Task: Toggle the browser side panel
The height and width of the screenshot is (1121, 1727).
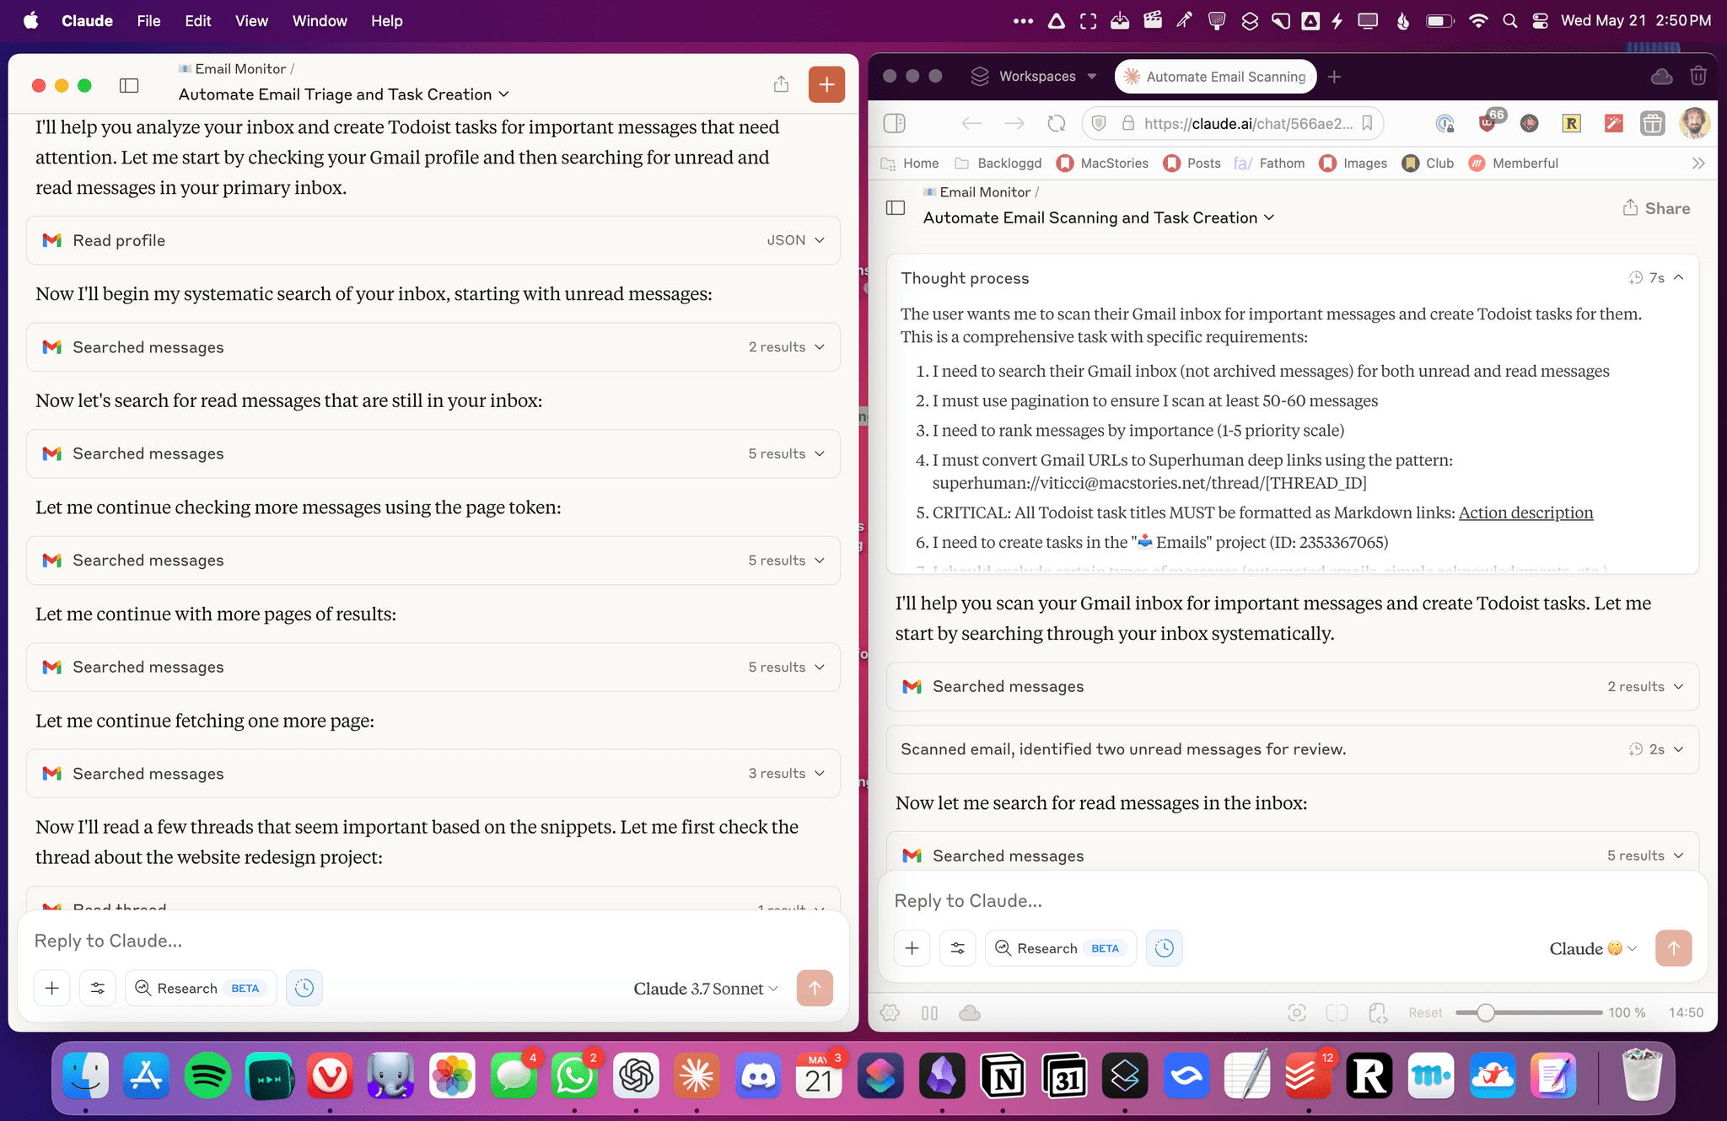Action: coord(894,123)
